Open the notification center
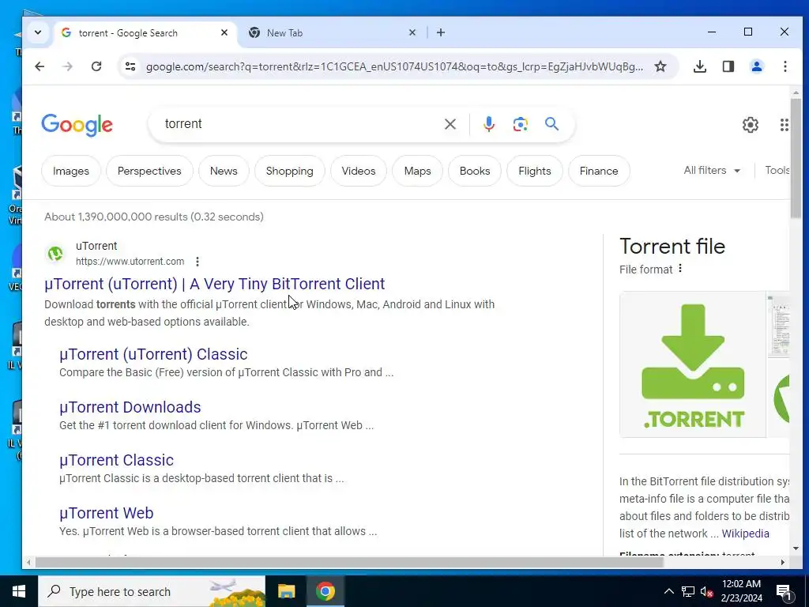The height and width of the screenshot is (607, 809). pos(784,593)
